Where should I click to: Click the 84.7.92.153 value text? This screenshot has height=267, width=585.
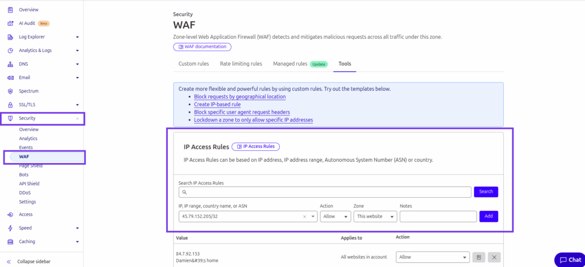point(189,253)
